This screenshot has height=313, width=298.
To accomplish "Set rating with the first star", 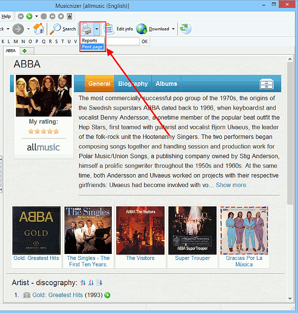I will point(31,131).
